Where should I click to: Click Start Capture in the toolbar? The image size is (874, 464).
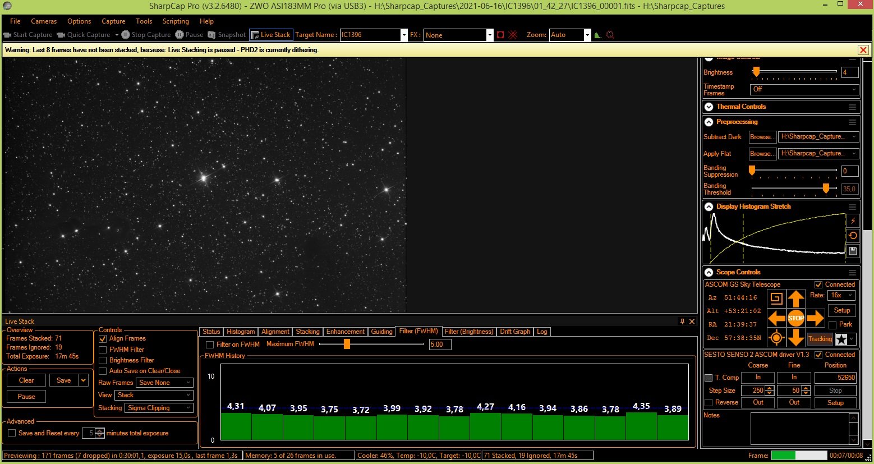pos(27,35)
